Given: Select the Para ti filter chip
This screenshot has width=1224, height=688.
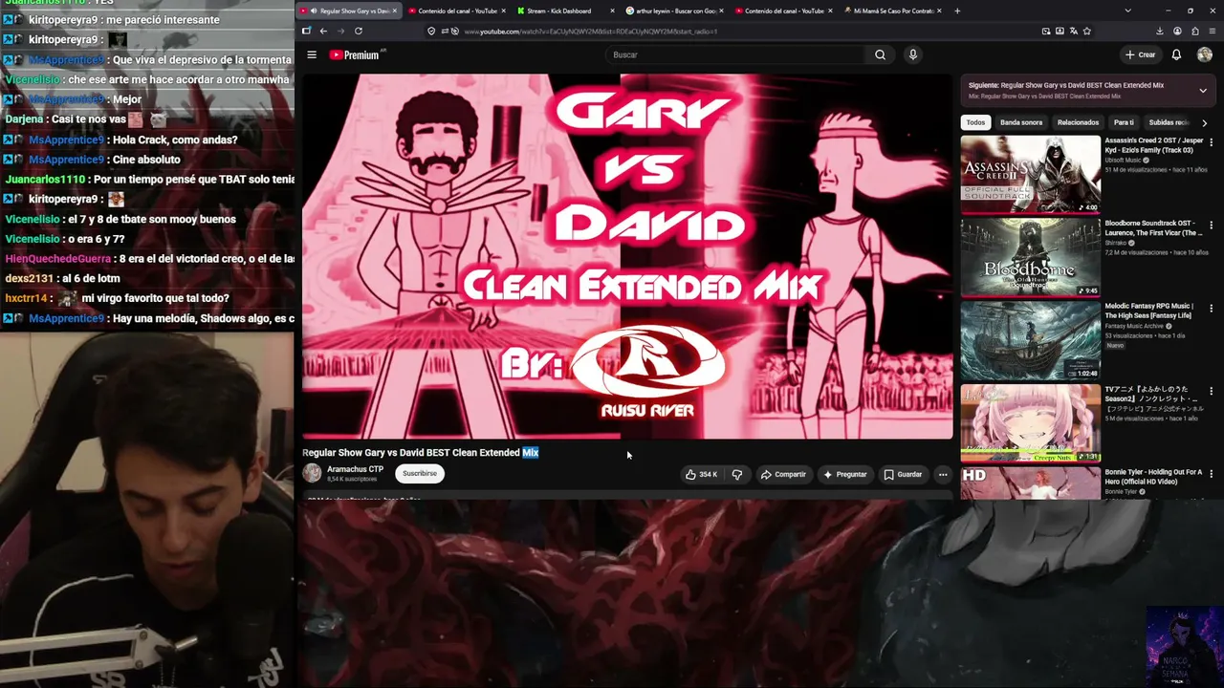Looking at the screenshot, I should pyautogui.click(x=1124, y=122).
